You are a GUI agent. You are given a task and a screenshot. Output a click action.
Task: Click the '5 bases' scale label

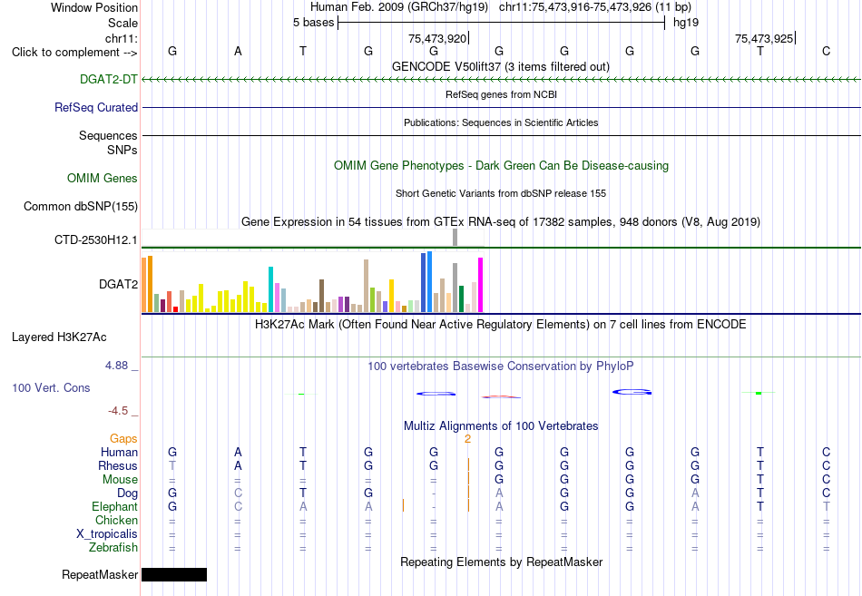313,23
